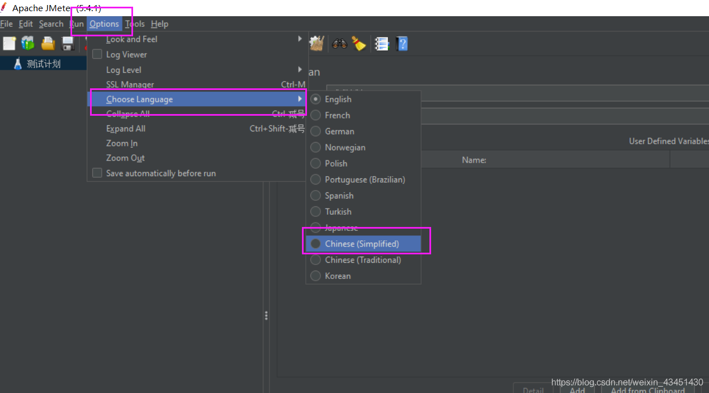The height and width of the screenshot is (393, 709).
Task: Click the test plan comments input field
Action: click(x=566, y=116)
